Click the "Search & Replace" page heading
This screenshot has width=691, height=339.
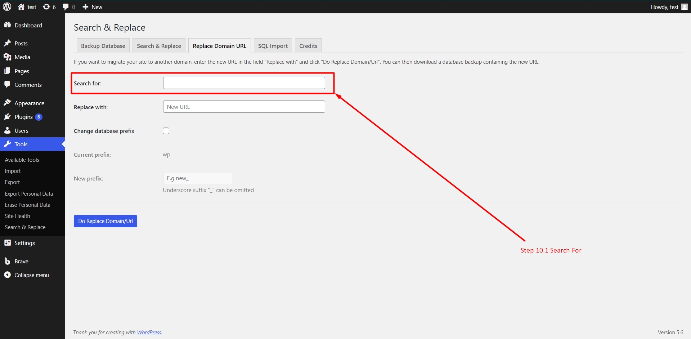pyautogui.click(x=109, y=27)
